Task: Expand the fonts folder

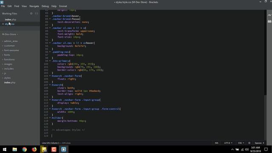Action: pos(7,55)
